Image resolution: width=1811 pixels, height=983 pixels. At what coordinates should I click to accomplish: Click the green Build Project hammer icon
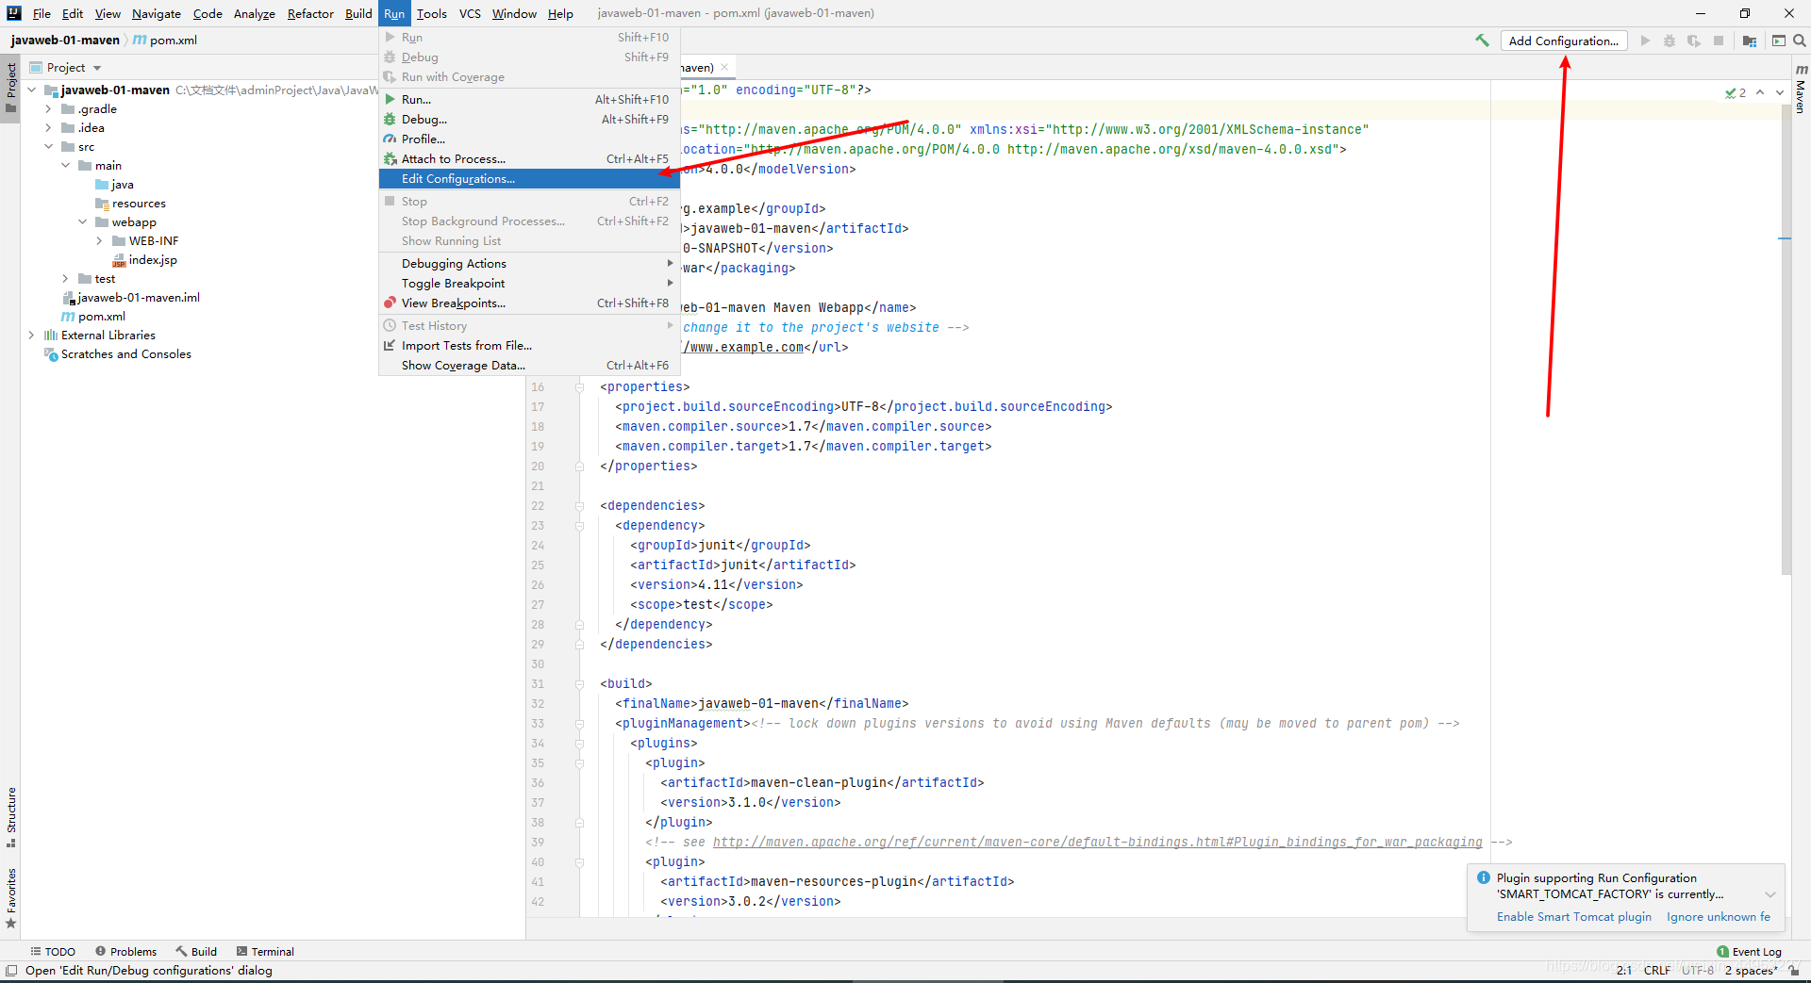pos(1482,41)
